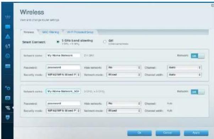Image resolution: width=214 pixels, height=139 pixels.
Task: Open 5 GHz Hide network dropdown
Action: click(124, 104)
